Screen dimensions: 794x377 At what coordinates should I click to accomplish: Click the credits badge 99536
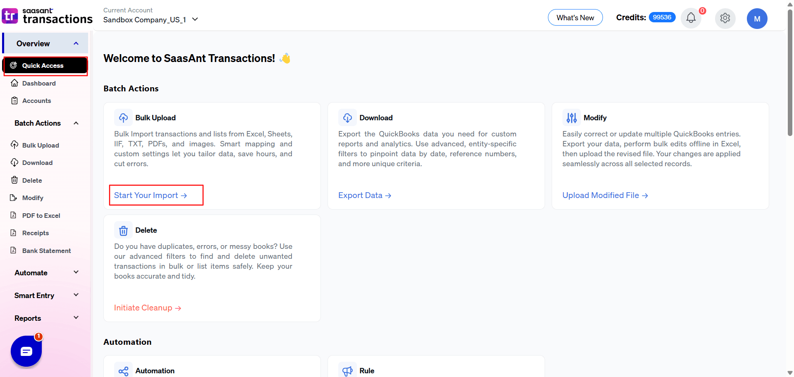(662, 17)
